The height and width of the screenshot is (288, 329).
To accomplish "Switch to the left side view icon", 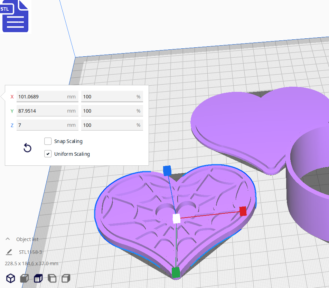I will 52,278.
